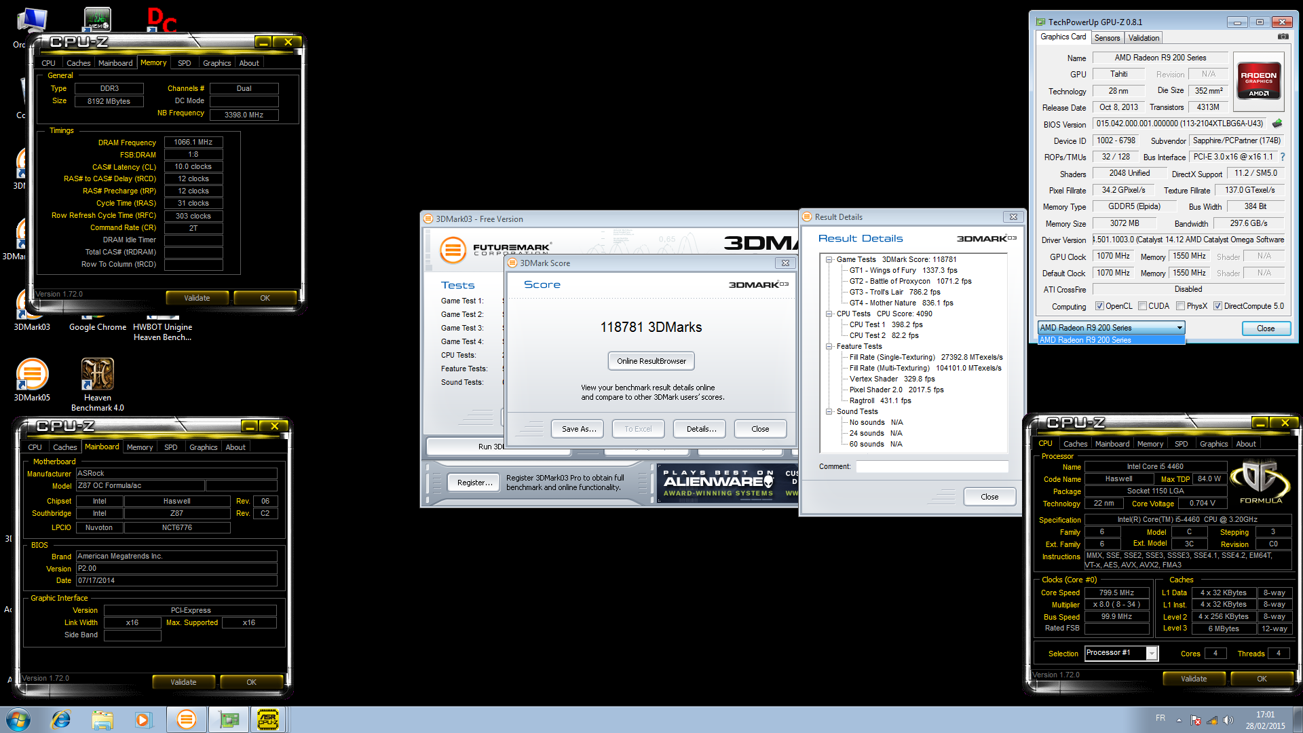Viewport: 1303px width, 733px height.
Task: Click Register in the 3DMark03 window
Action: click(x=474, y=483)
